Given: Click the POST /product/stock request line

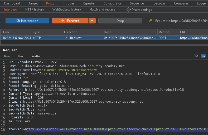Looking at the screenshot, I should click(32, 62).
